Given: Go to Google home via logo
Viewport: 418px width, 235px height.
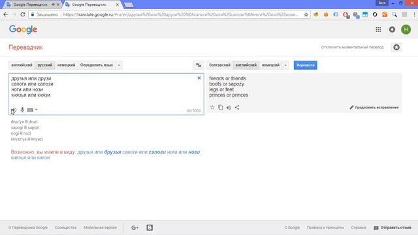Looking at the screenshot, I should coord(24,29).
